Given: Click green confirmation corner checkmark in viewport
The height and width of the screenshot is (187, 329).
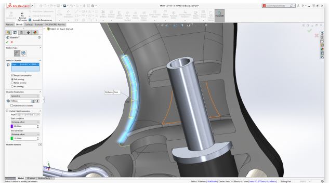Looking at the screenshot, I should 309,31.
